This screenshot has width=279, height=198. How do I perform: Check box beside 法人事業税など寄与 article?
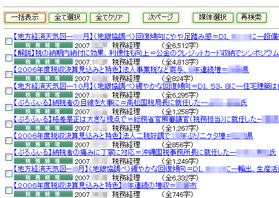point(9,74)
